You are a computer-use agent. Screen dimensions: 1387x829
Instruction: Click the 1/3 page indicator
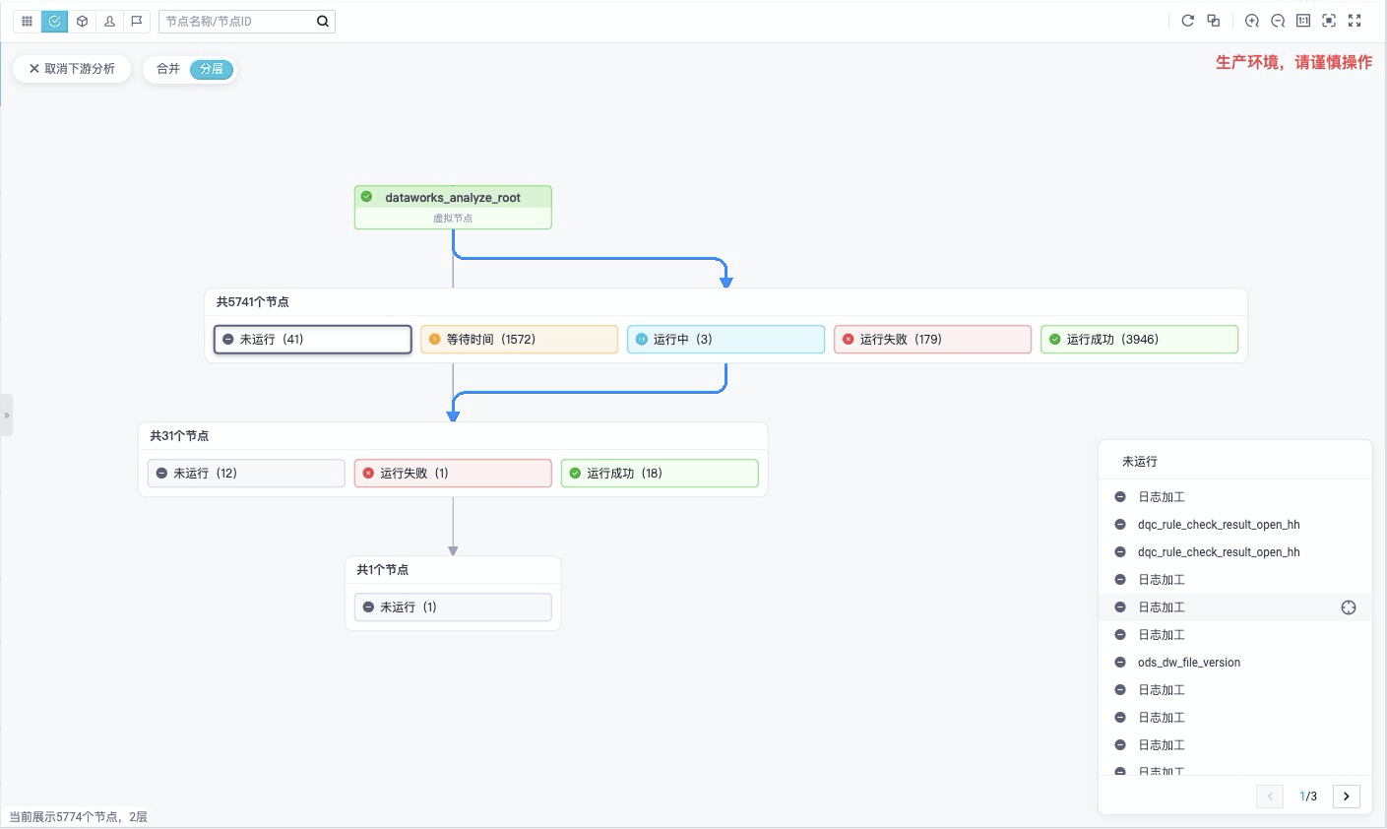[1308, 796]
